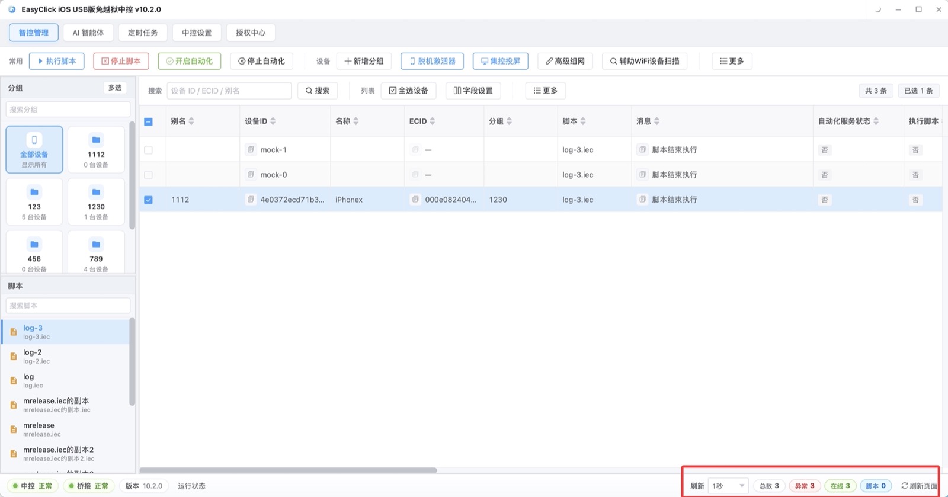
Task: Select the log.iec script item
Action: 65,380
